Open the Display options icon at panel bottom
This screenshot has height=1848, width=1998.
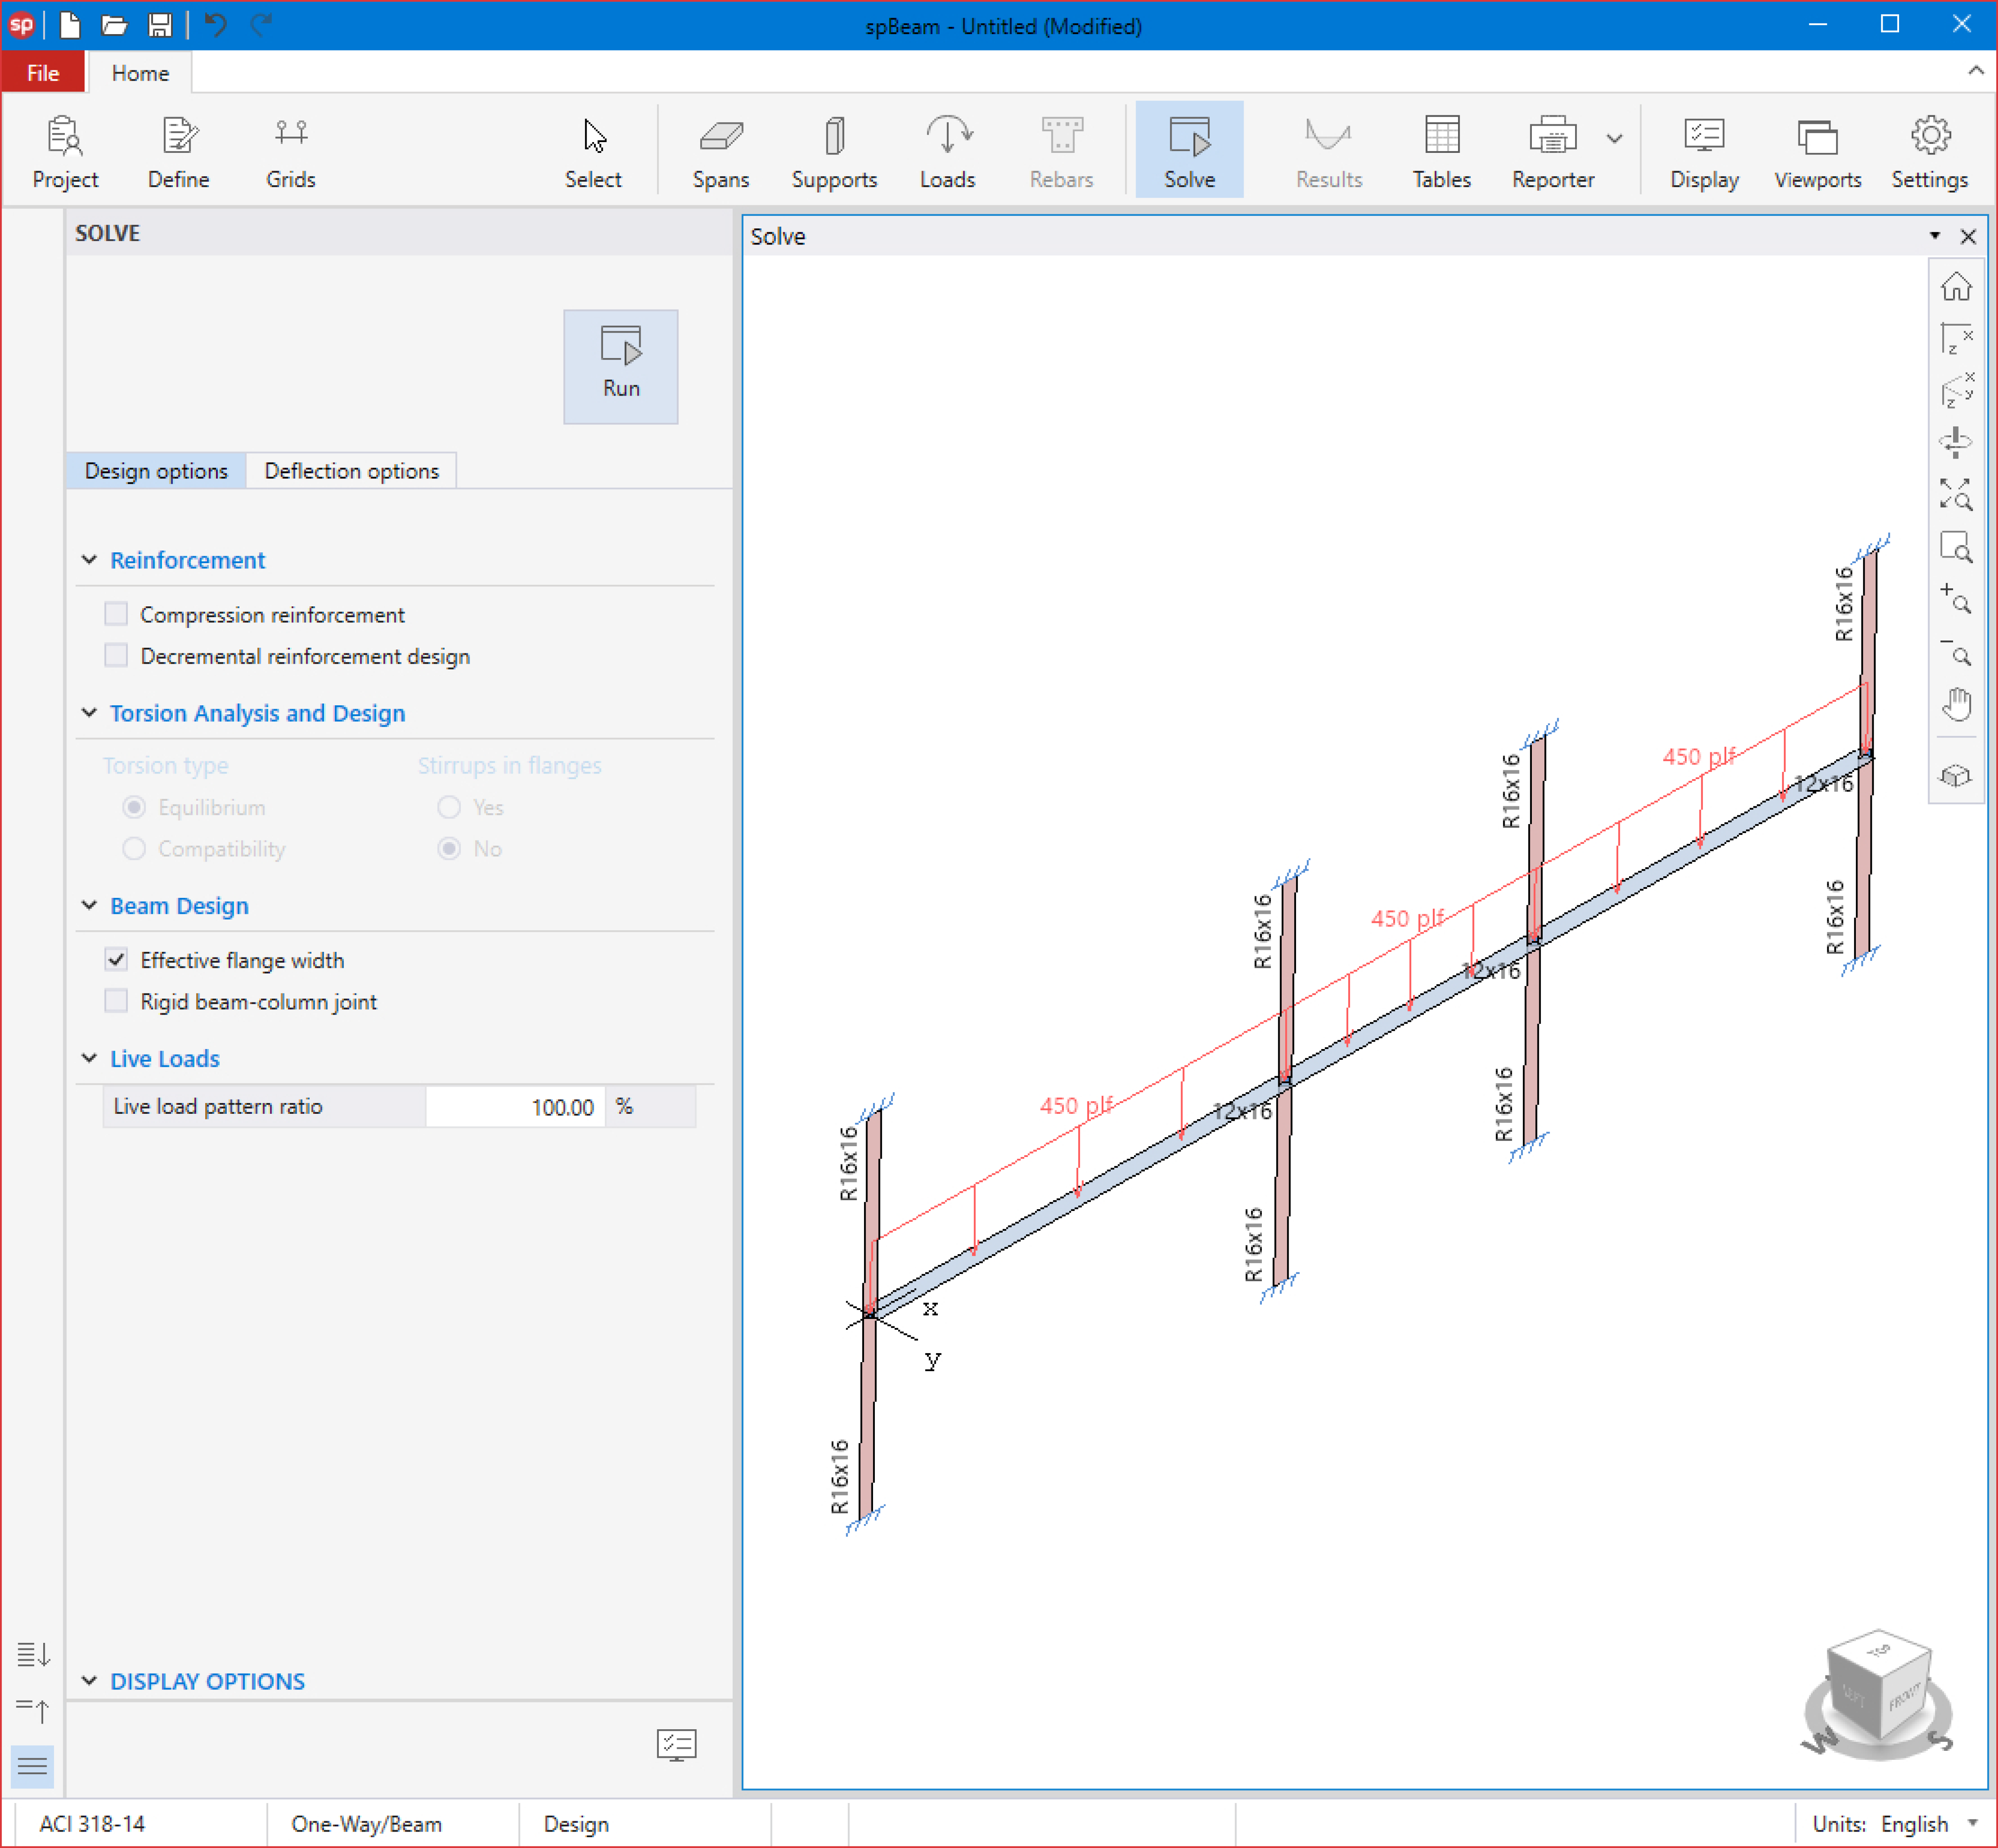[677, 1744]
